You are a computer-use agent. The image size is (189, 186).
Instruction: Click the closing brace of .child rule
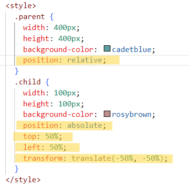click(x=17, y=169)
